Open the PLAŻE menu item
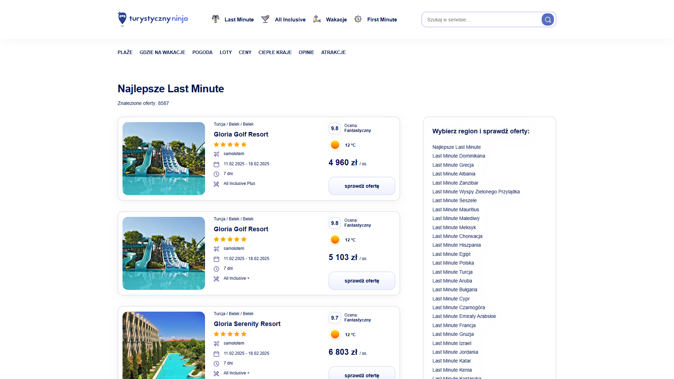Viewport: 674px width, 379px height. (x=125, y=52)
